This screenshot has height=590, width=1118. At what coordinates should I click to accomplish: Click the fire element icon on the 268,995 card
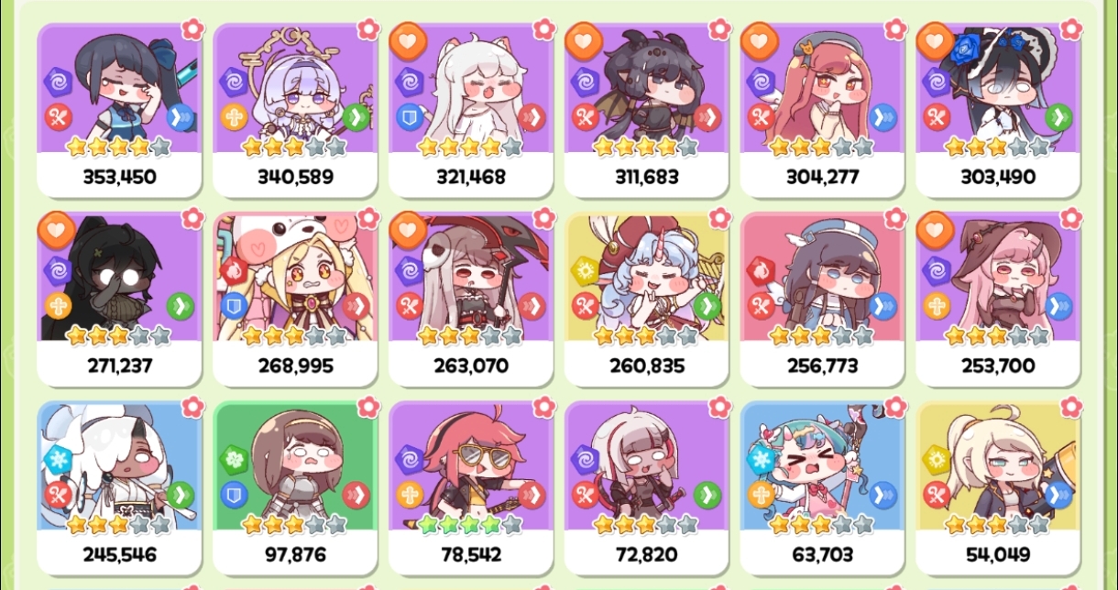click(x=233, y=271)
